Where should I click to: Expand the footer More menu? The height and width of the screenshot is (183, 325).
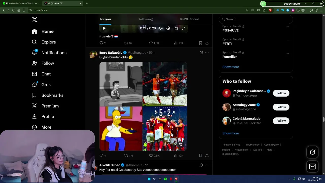(271, 150)
